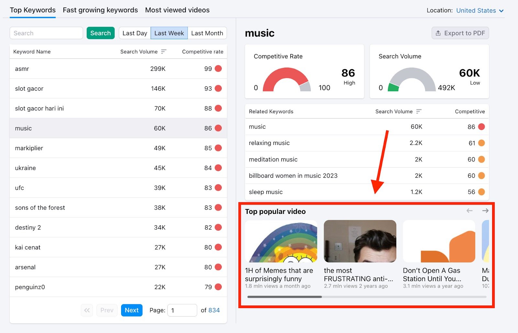Go to the next page of keywords
The height and width of the screenshot is (333, 518).
[131, 310]
